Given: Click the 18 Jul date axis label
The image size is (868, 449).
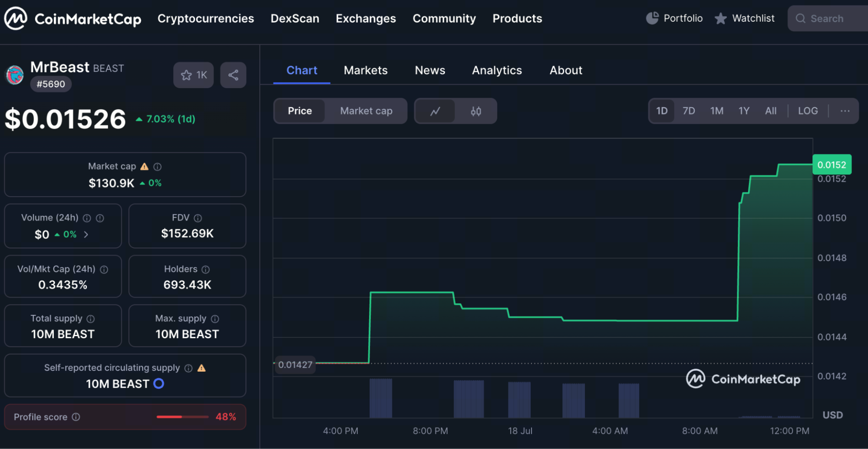Looking at the screenshot, I should [520, 431].
